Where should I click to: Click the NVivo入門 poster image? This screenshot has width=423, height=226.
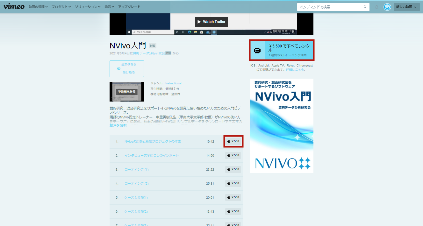coord(282,126)
